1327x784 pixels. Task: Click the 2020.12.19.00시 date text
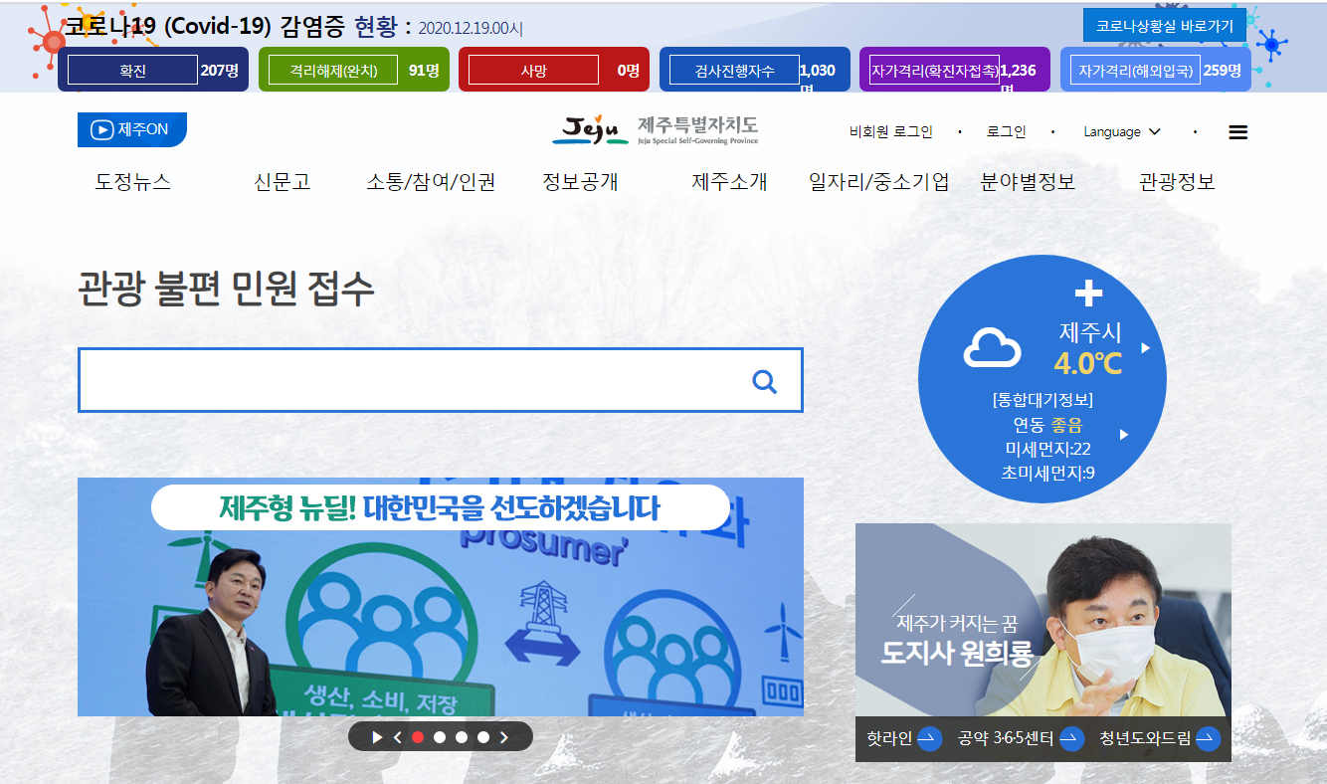pos(470,28)
